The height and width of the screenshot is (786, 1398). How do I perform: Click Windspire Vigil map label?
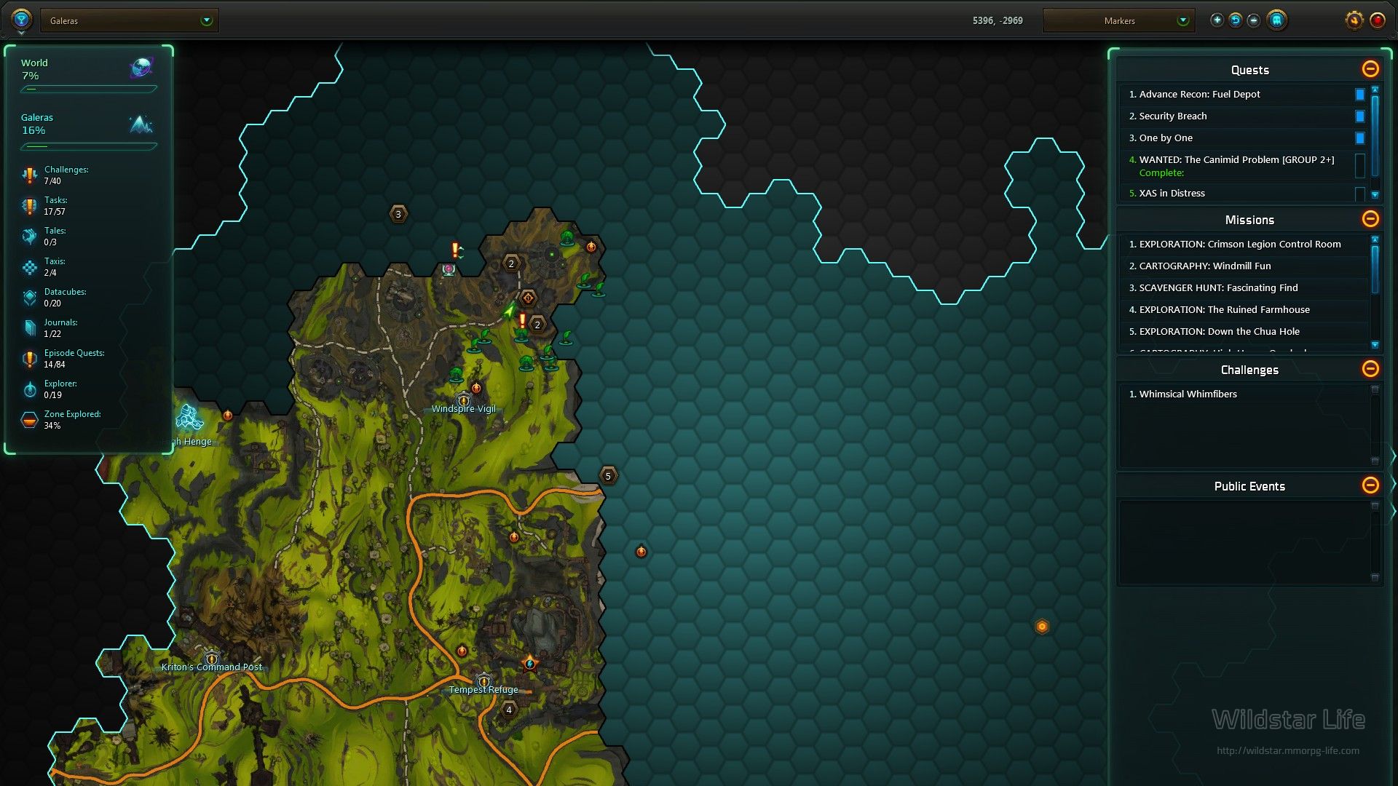click(463, 409)
